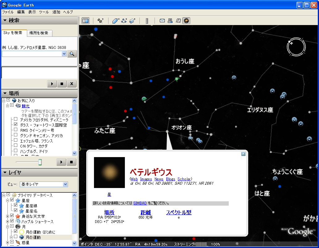Open the 表示 menu
Viewport: 319px width, 248px height.
tap(32, 12)
